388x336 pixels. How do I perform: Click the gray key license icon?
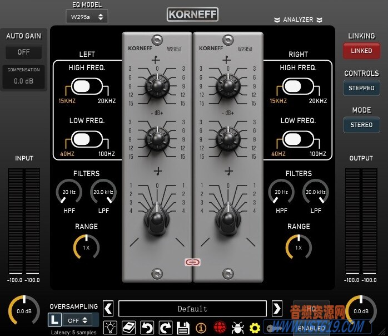click(274, 329)
